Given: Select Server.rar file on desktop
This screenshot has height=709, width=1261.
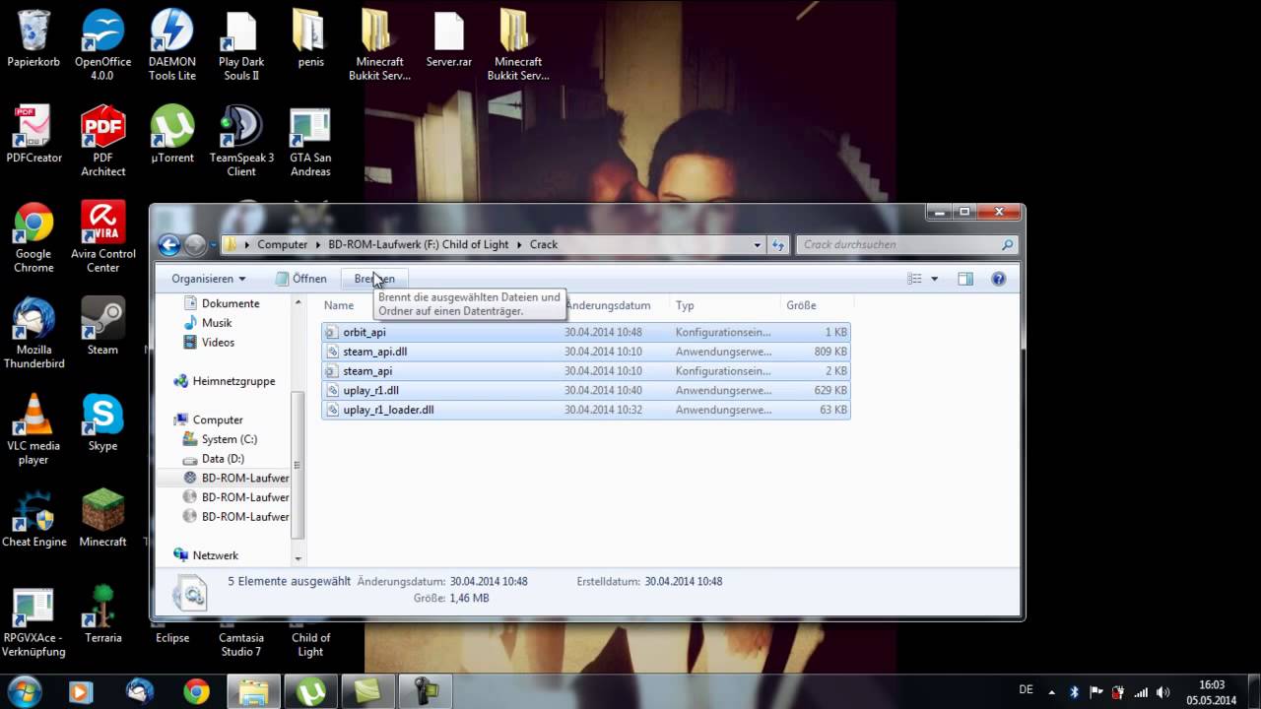Looking at the screenshot, I should pos(448,39).
